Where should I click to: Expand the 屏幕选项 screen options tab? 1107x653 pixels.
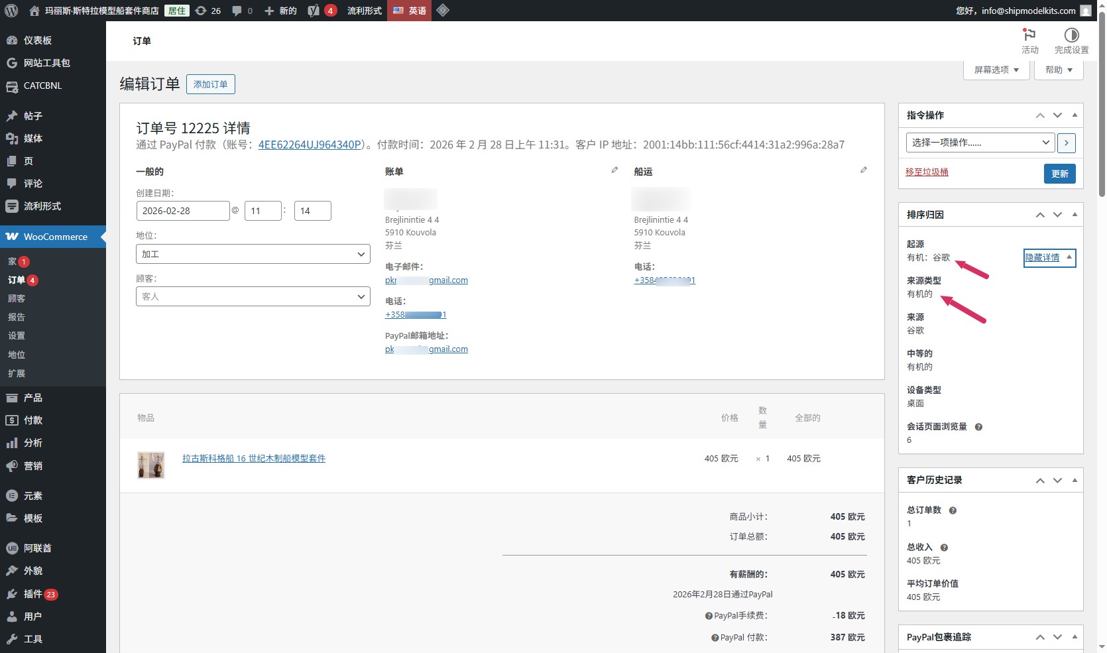coord(996,70)
